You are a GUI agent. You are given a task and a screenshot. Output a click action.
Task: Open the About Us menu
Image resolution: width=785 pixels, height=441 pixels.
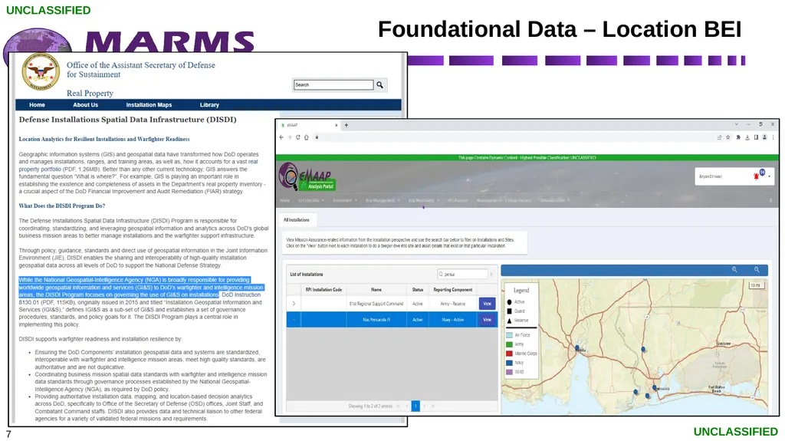(86, 105)
